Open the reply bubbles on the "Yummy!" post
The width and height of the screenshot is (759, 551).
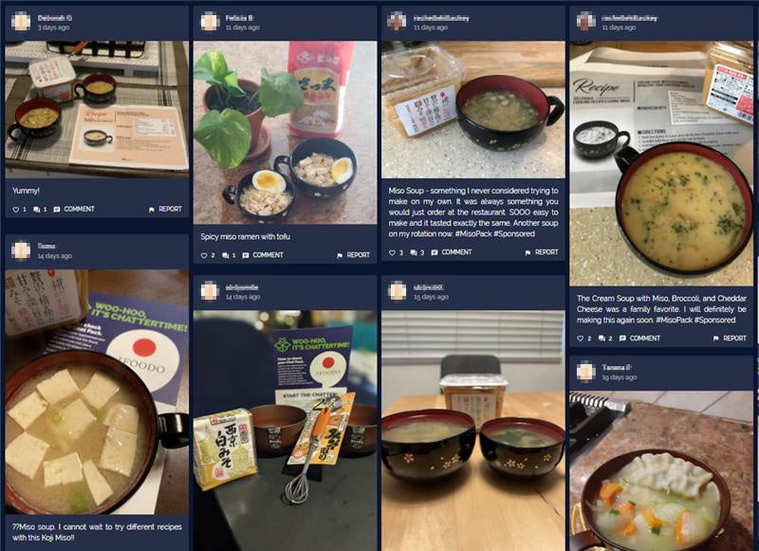point(37,210)
